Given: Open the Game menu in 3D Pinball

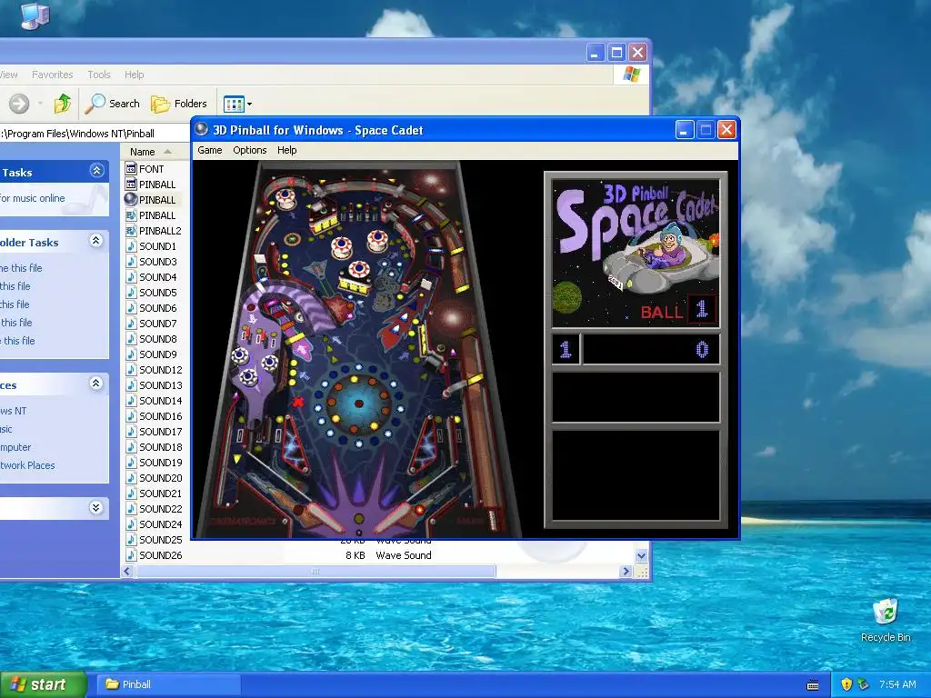Looking at the screenshot, I should click(210, 150).
